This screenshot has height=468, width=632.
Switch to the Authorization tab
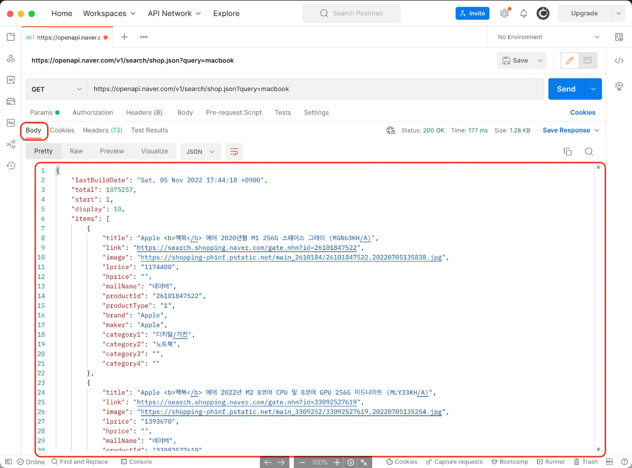tap(93, 112)
